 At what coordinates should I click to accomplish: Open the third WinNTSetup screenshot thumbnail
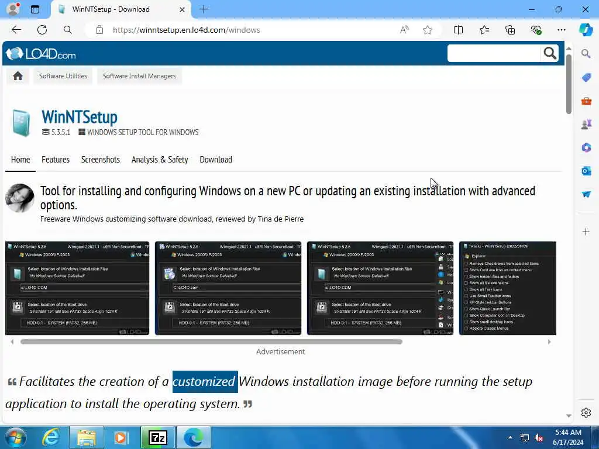[x=380, y=288]
